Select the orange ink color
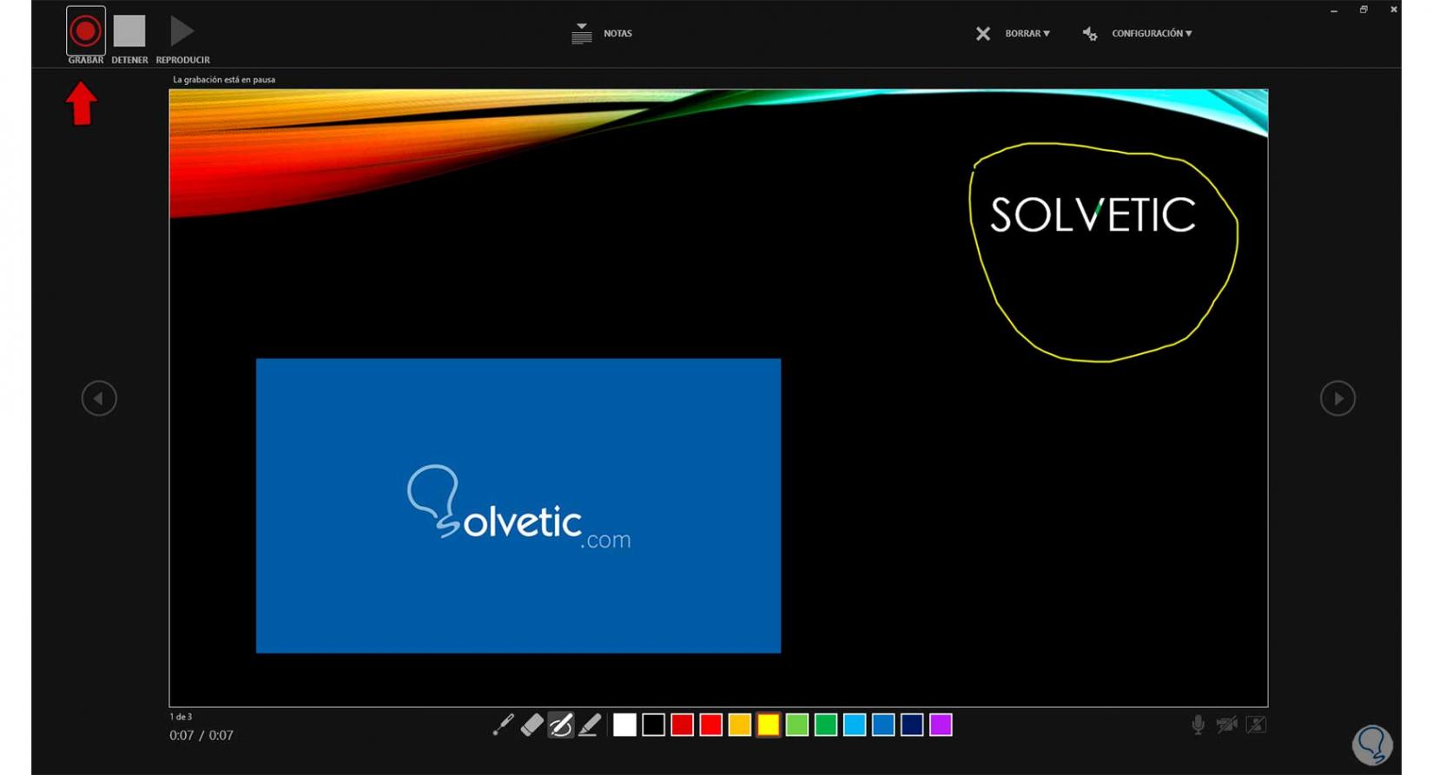Image resolution: width=1433 pixels, height=775 pixels. pos(739,725)
